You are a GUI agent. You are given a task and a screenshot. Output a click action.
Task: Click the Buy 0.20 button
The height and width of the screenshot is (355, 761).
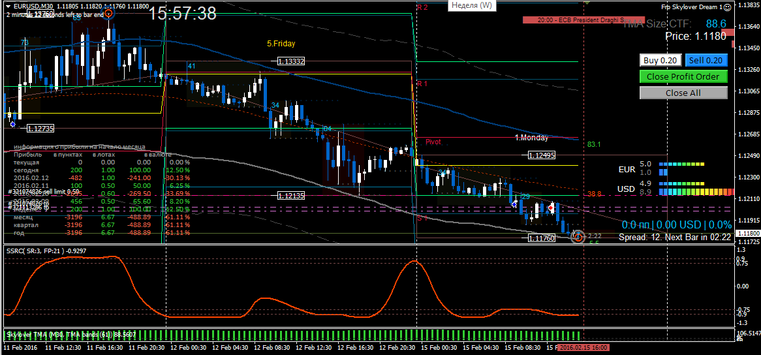pos(660,60)
